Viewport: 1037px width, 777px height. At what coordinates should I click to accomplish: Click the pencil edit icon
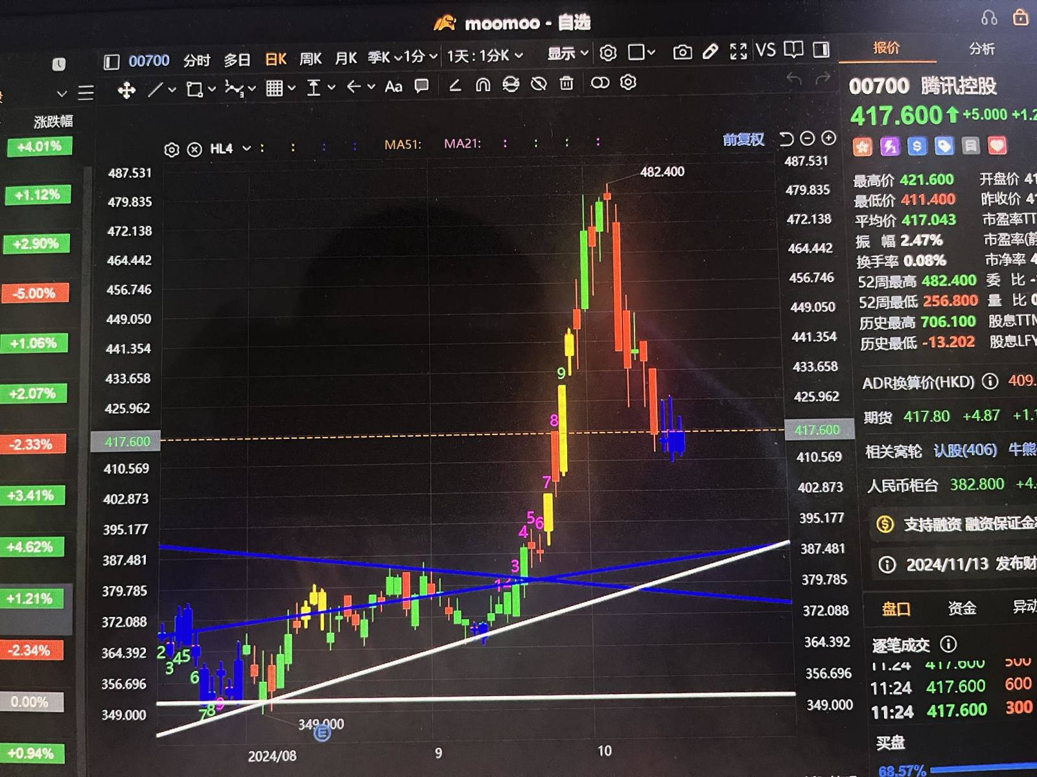coord(710,51)
